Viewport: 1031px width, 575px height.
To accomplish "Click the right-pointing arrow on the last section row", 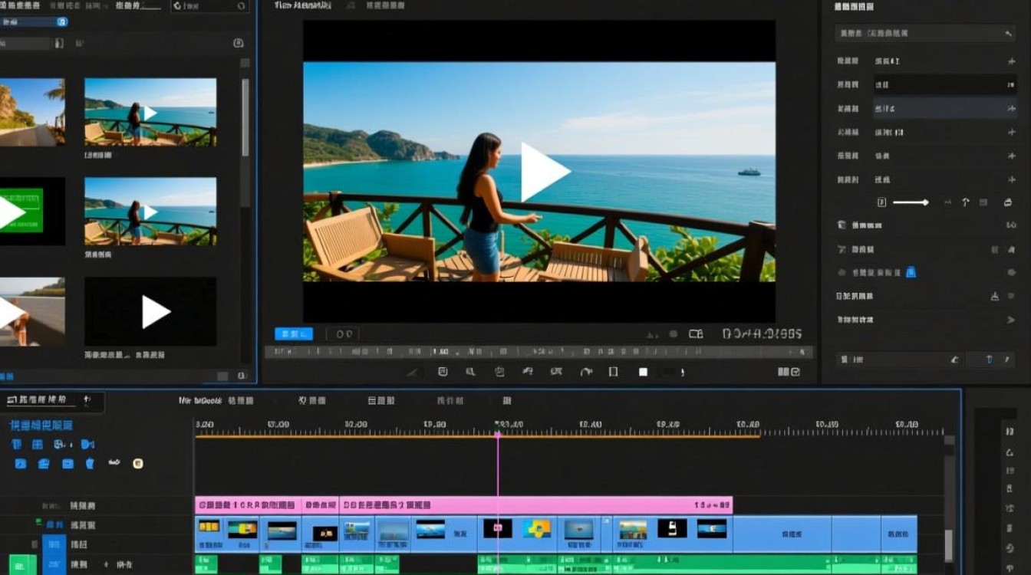I will click(x=1011, y=320).
